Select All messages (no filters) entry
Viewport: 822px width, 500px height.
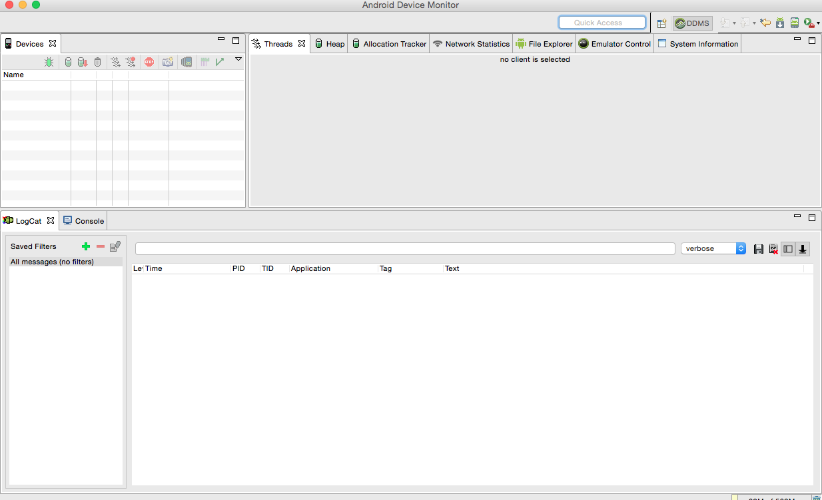point(66,262)
